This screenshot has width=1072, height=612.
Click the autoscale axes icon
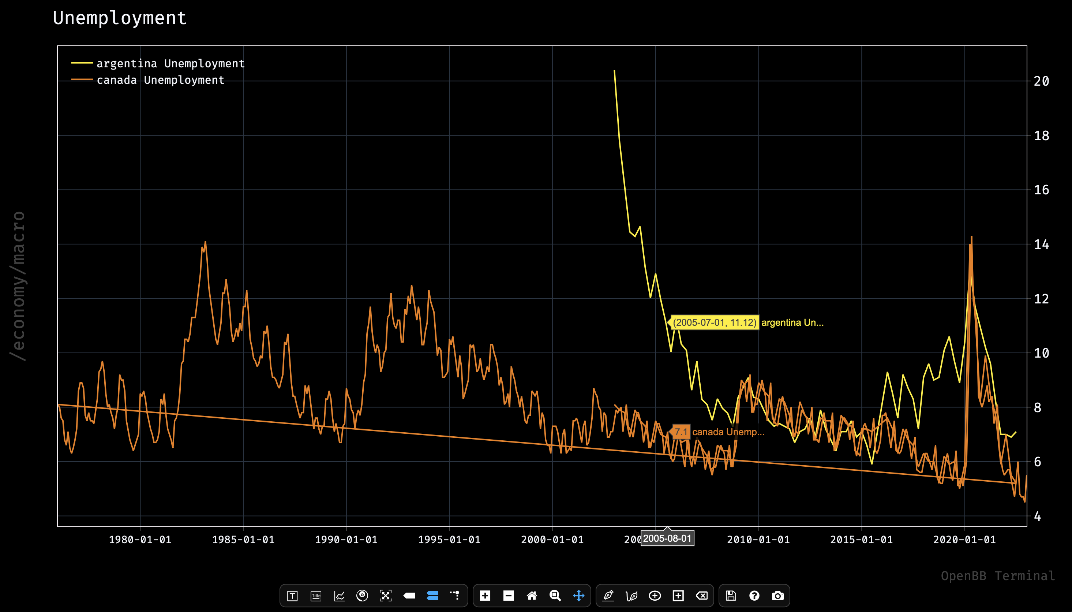386,596
